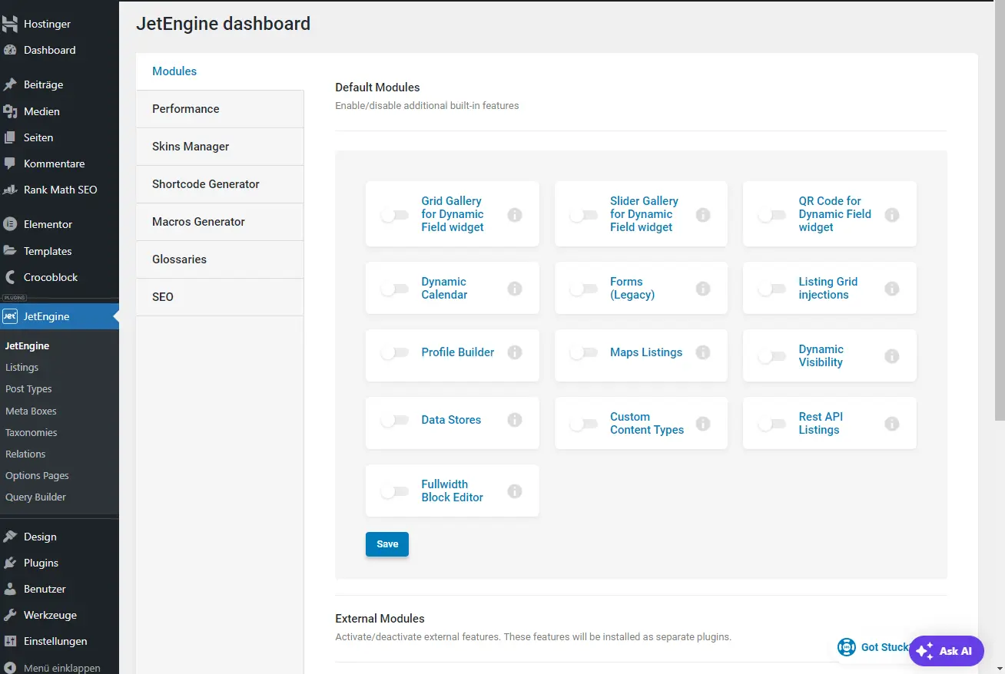
Task: Click the Crocoblock logo icon
Action: pyautogui.click(x=10, y=277)
